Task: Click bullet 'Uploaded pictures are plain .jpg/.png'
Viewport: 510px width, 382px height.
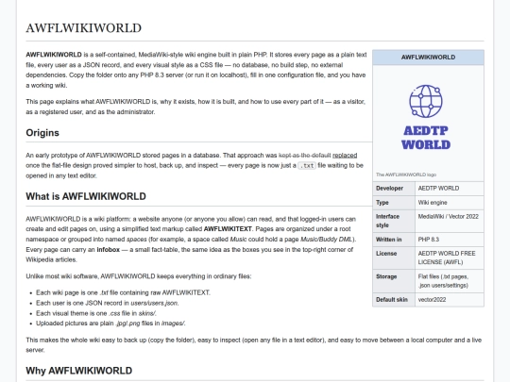Action: (x=110, y=324)
